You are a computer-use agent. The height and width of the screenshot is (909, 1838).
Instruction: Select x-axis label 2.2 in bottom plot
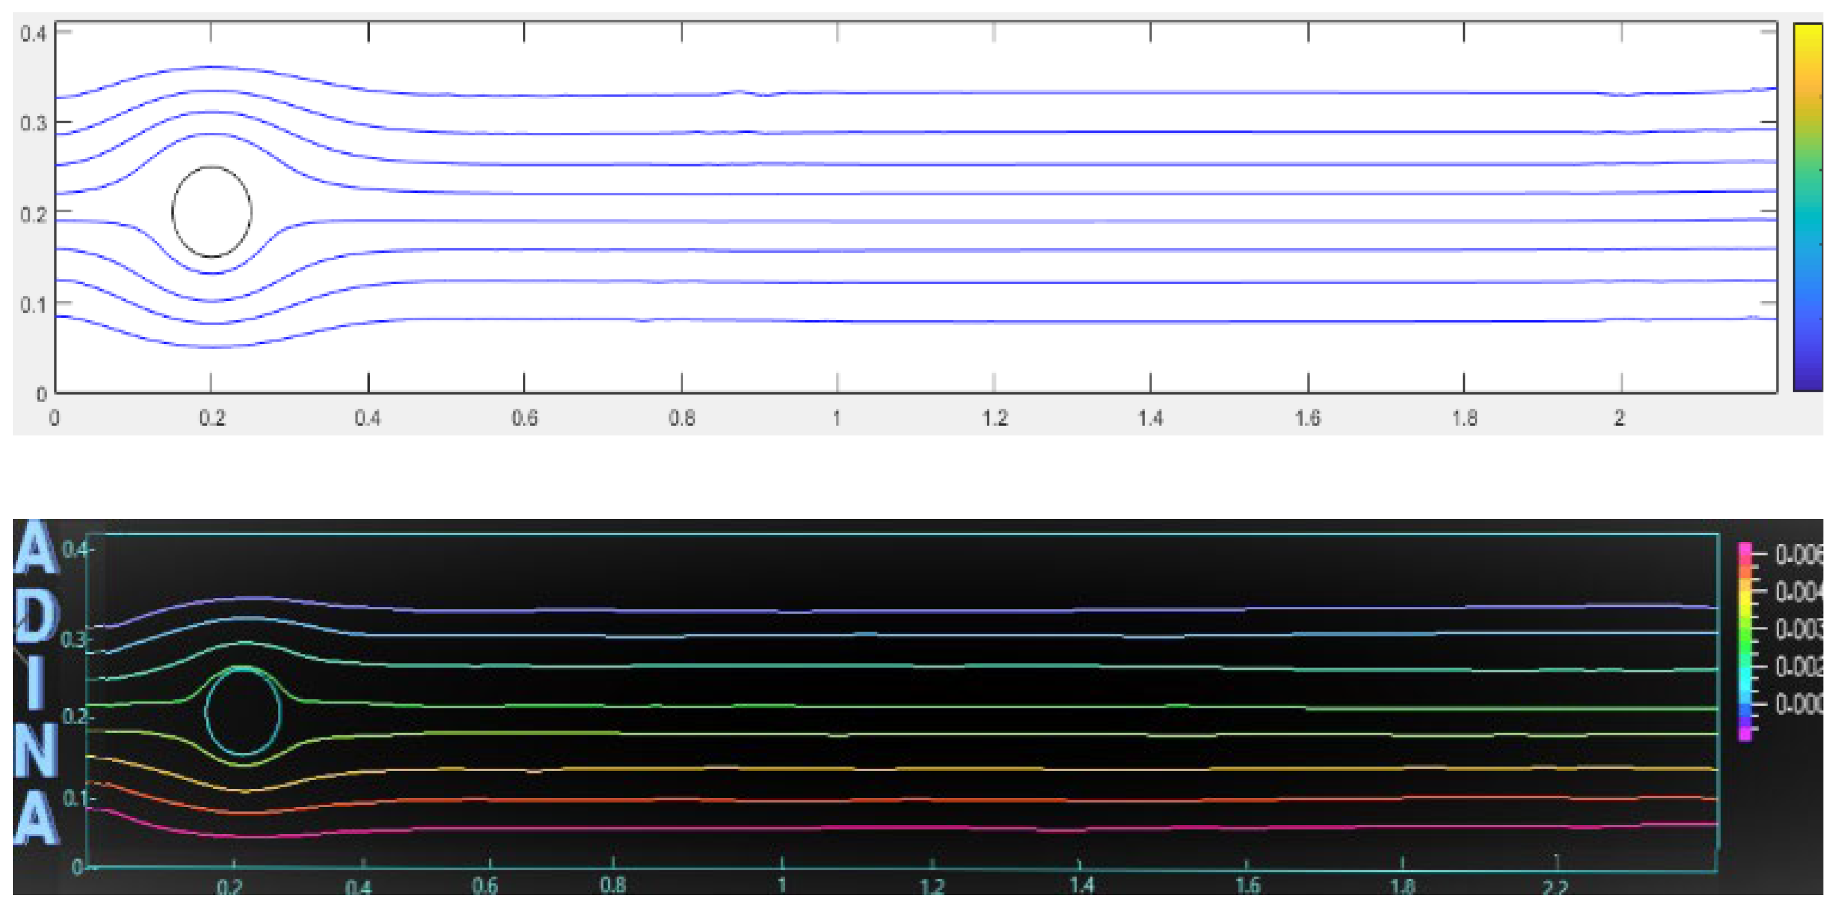[x=1556, y=888]
